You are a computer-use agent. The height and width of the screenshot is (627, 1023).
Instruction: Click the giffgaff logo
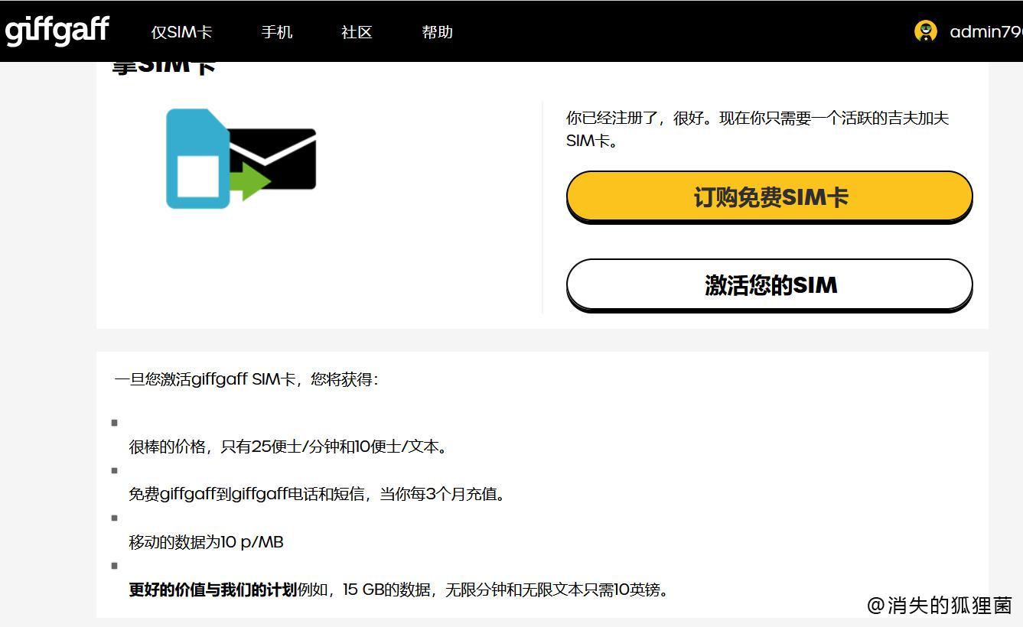click(57, 31)
